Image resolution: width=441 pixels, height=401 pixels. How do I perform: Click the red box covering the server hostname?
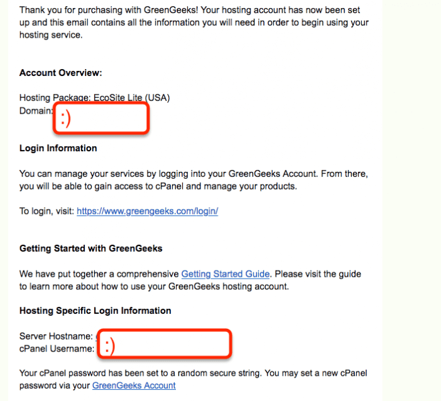164,344
